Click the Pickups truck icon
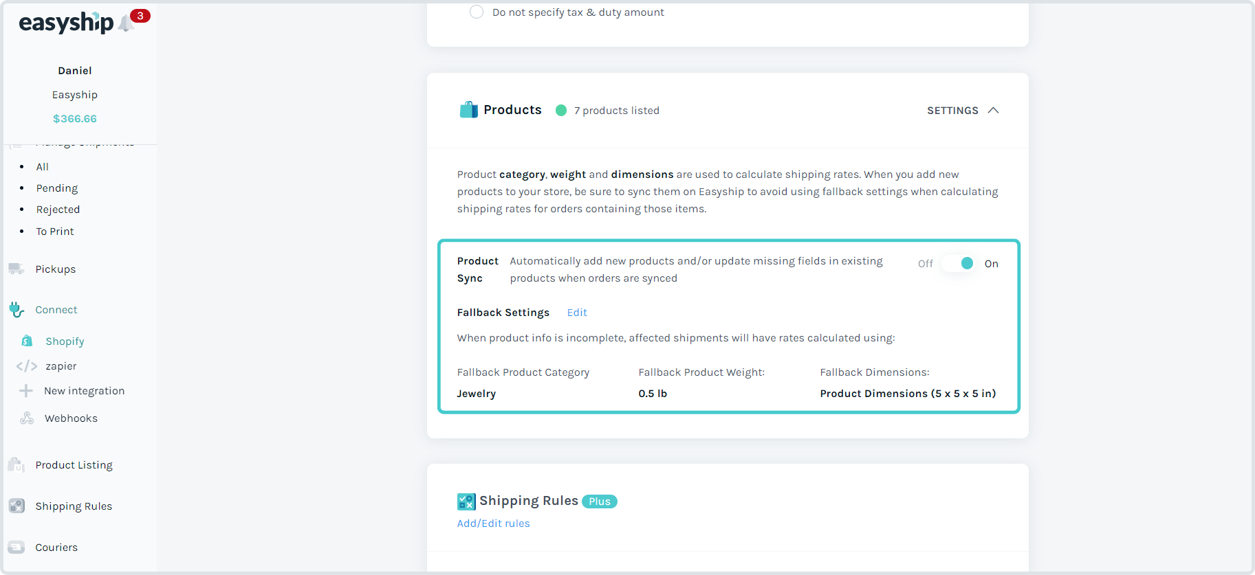 [x=17, y=269]
